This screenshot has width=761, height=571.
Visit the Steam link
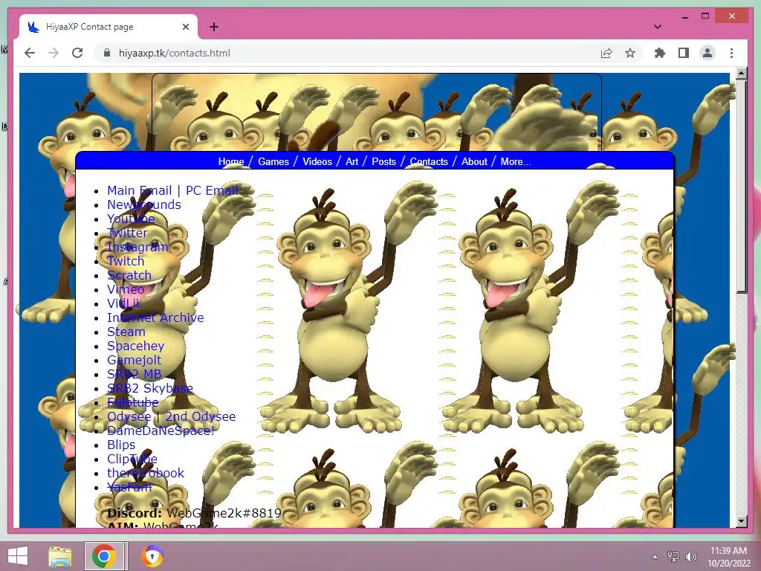point(126,332)
